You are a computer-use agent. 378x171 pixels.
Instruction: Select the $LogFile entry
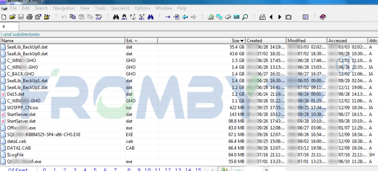[x=189, y=155]
